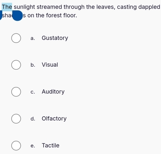This screenshot has width=161, height=154.
Task: Click the option letter "b."
Action: [x=33, y=65]
